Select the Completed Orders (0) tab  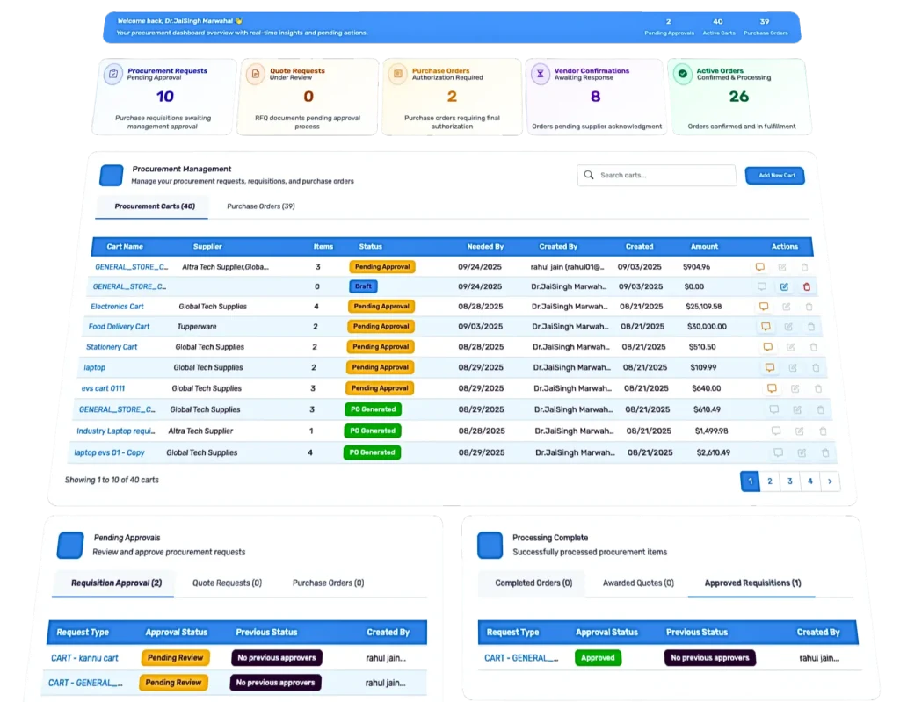pos(533,583)
